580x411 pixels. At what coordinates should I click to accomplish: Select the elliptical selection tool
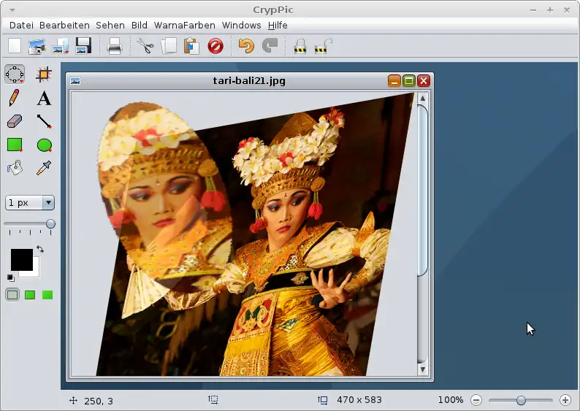tap(15, 74)
